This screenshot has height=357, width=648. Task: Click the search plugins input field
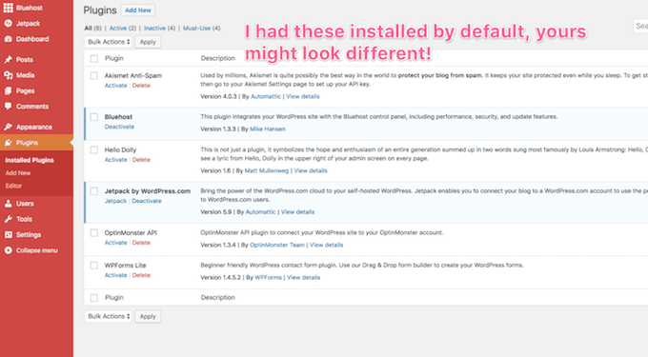click(641, 26)
